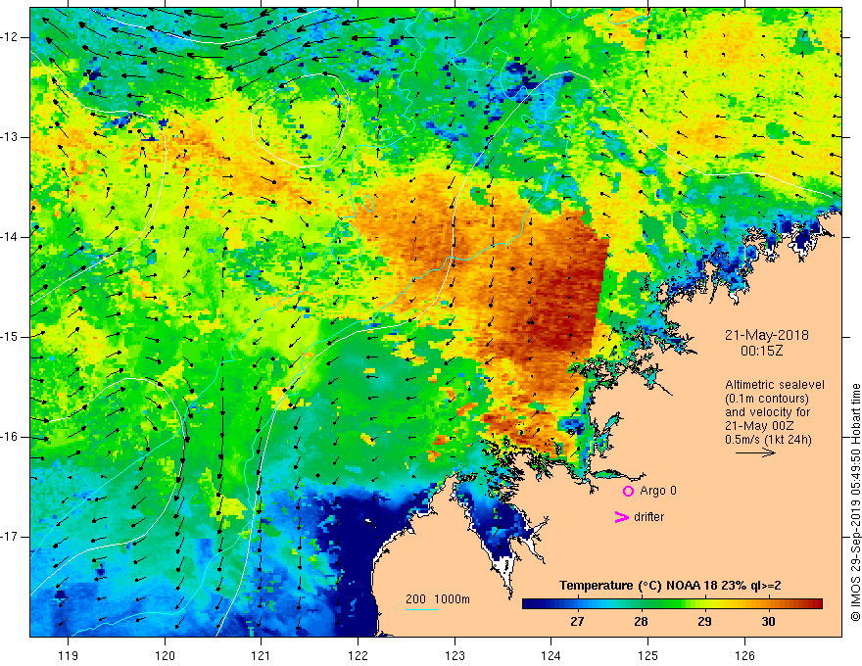Image resolution: width=862 pixels, height=666 pixels.
Task: Click the 28 tick label under color bar
Action: [x=641, y=622]
